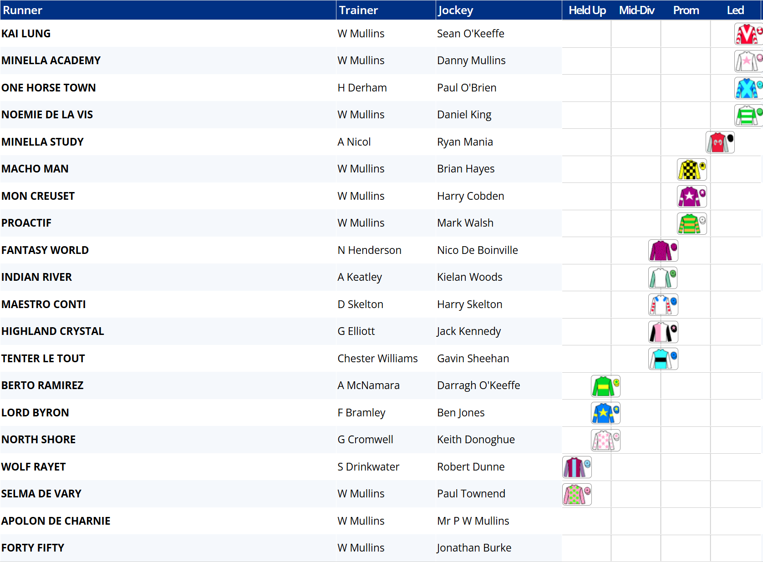The image size is (763, 562).
Task: Click Lord Byron's blue silk with yellow star
Action: tap(605, 413)
